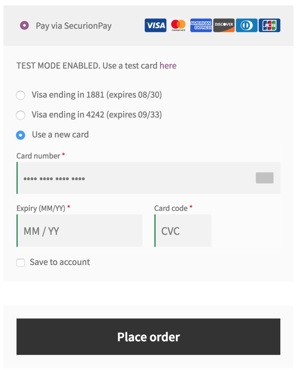Click the Diners Club logo

[247, 25]
